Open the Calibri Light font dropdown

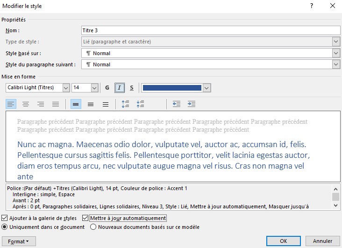pyautogui.click(x=65, y=88)
